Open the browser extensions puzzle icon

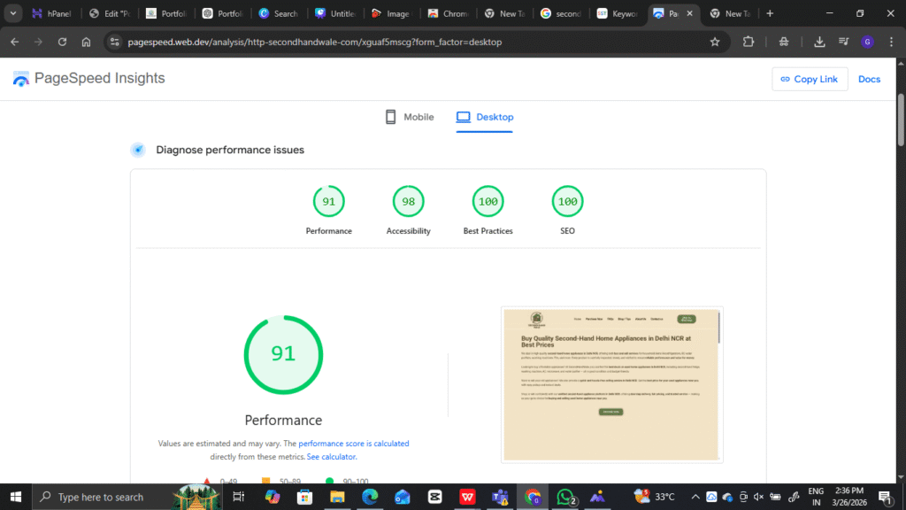point(749,42)
